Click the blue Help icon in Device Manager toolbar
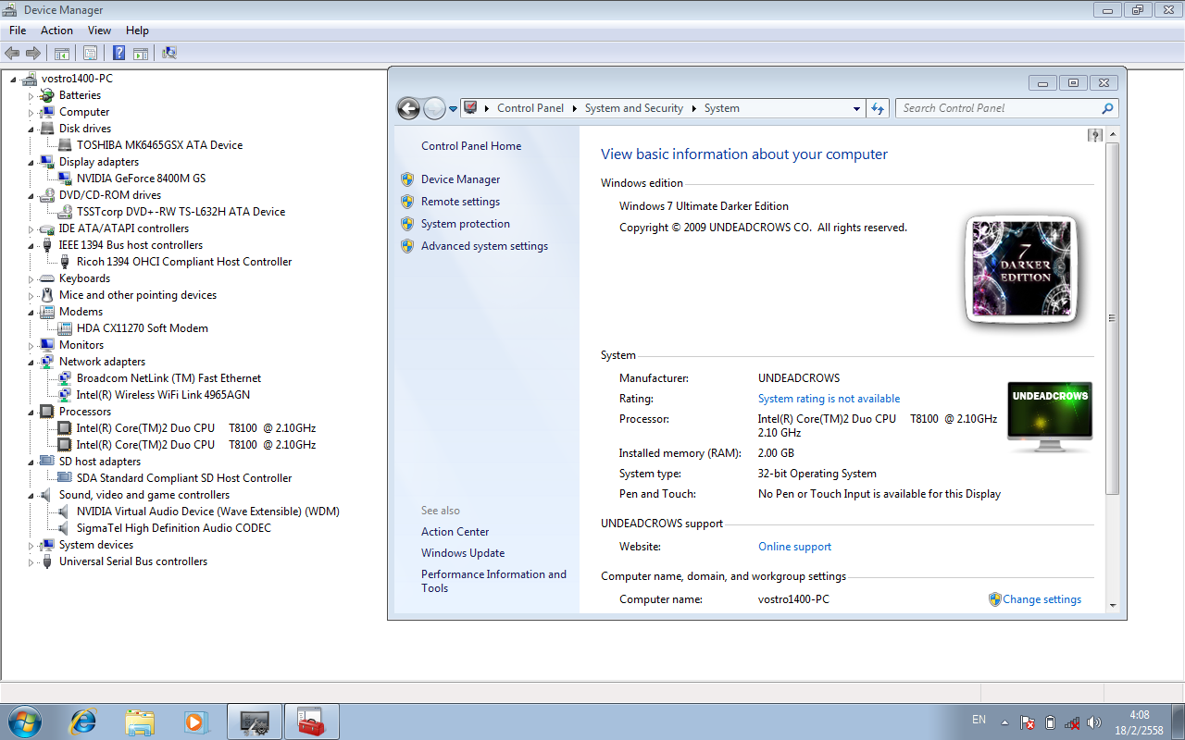 tap(118, 53)
